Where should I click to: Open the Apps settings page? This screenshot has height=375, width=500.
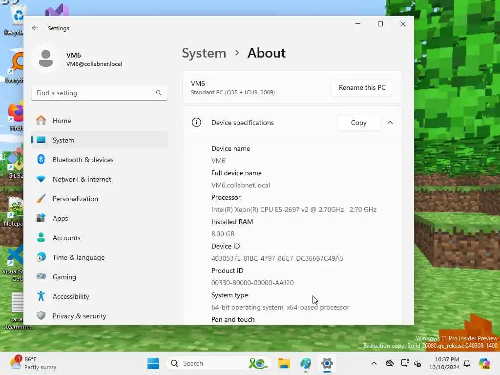[x=100, y=218]
